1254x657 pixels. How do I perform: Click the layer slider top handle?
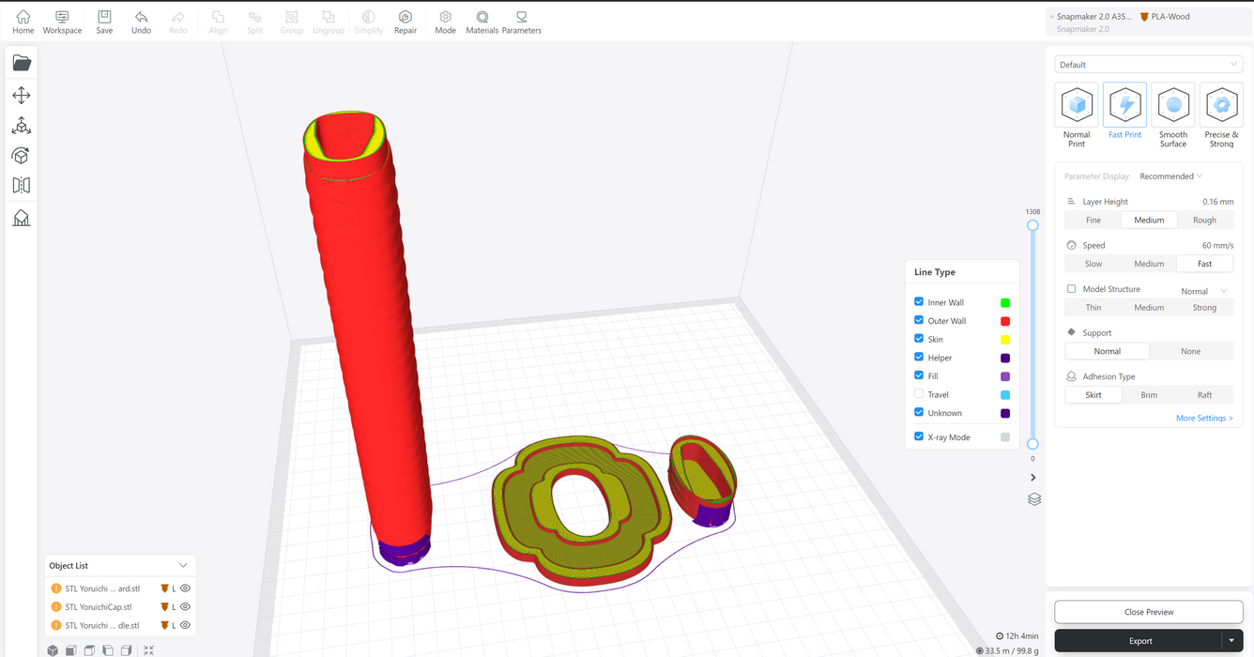click(x=1032, y=225)
